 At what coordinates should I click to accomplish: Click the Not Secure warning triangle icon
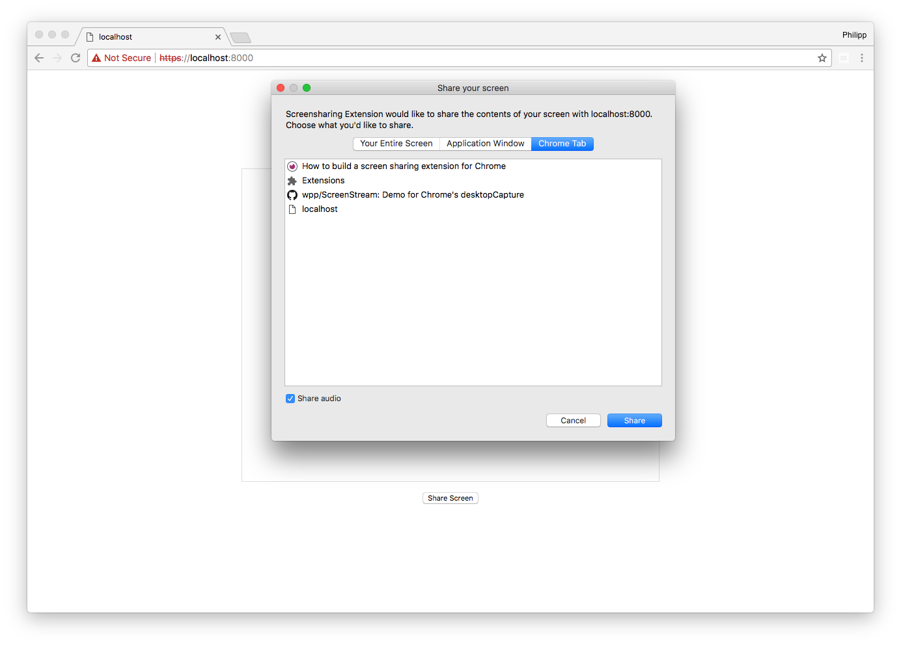96,57
